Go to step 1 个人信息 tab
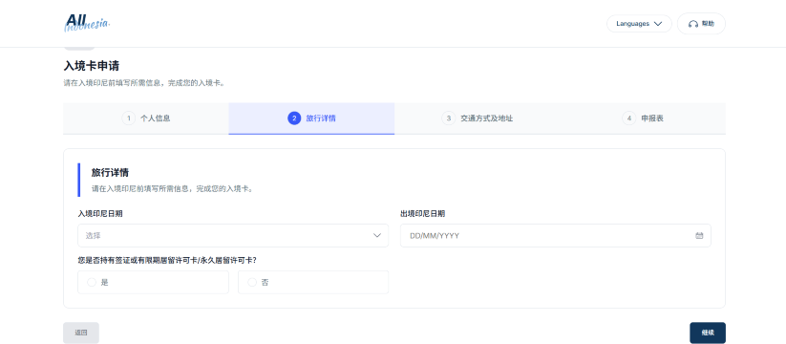786x344 pixels. (146, 118)
